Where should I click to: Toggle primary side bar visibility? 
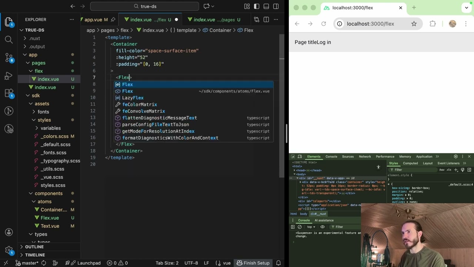point(257,6)
